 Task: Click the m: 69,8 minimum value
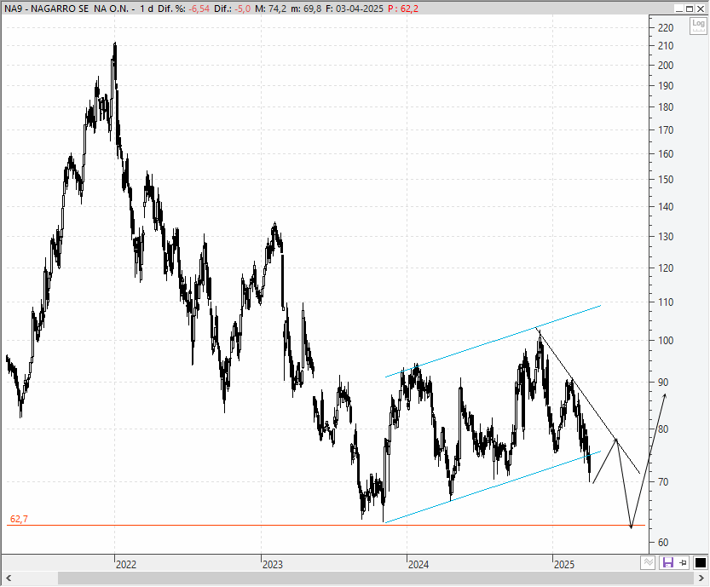coord(306,9)
